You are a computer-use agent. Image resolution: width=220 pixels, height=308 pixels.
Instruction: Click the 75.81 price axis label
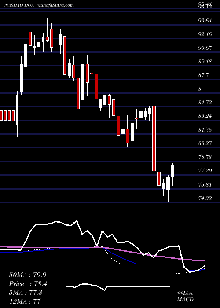point(205,185)
